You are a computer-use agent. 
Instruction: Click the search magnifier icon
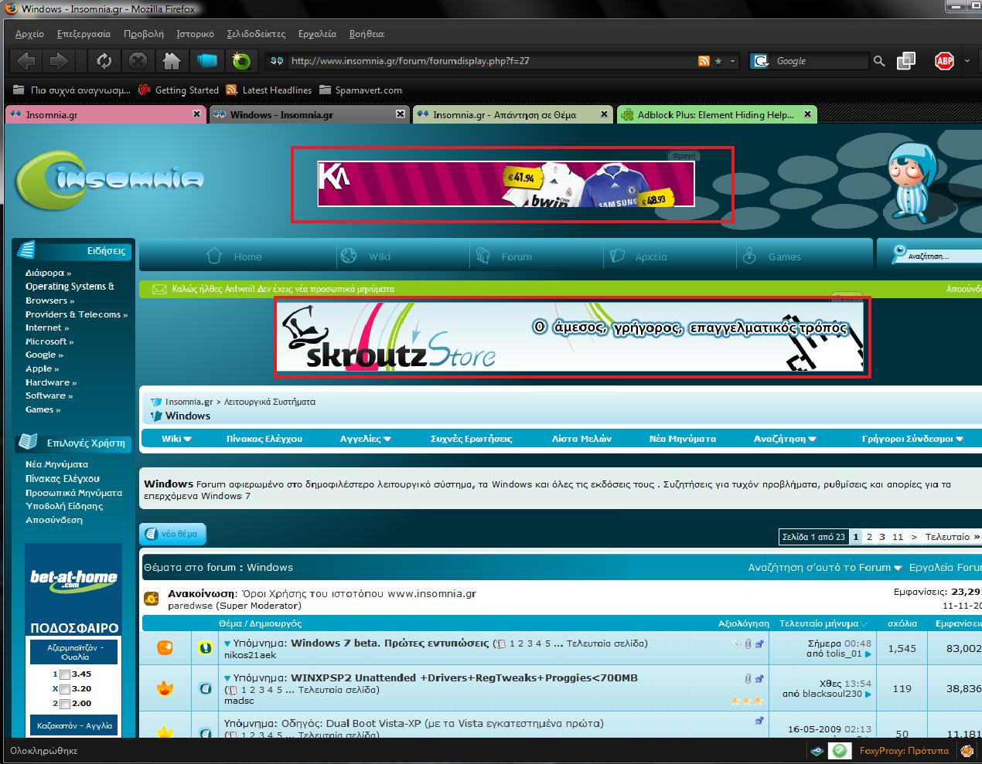click(x=879, y=61)
